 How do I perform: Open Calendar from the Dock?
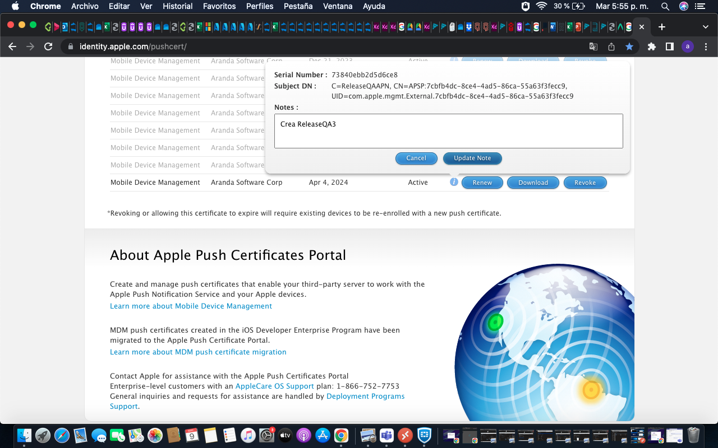192,435
